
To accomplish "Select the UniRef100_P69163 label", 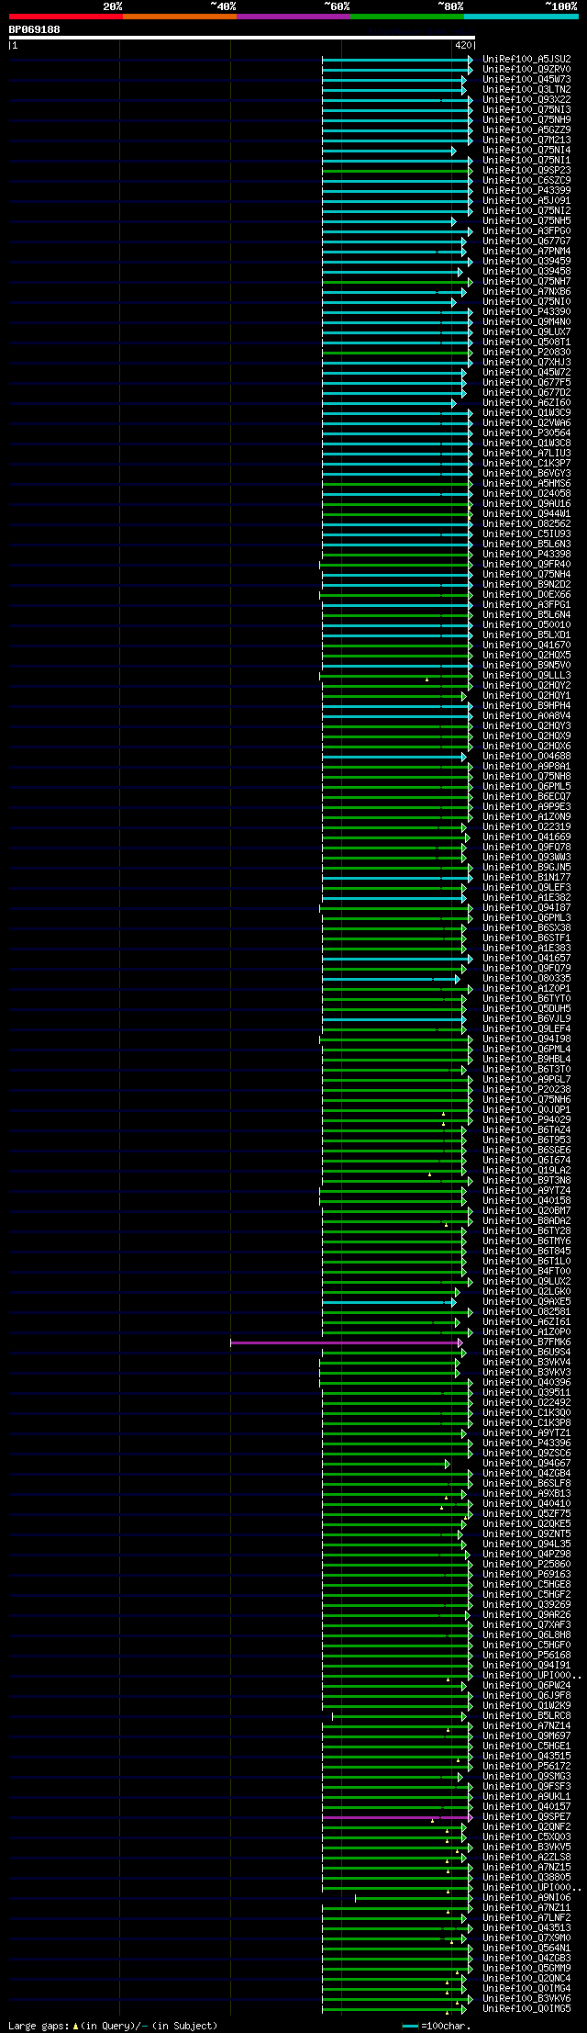I will coord(526,1575).
